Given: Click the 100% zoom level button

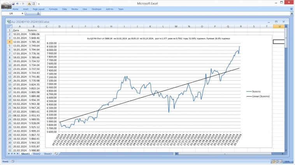Looking at the screenshot, I should [287, 162].
